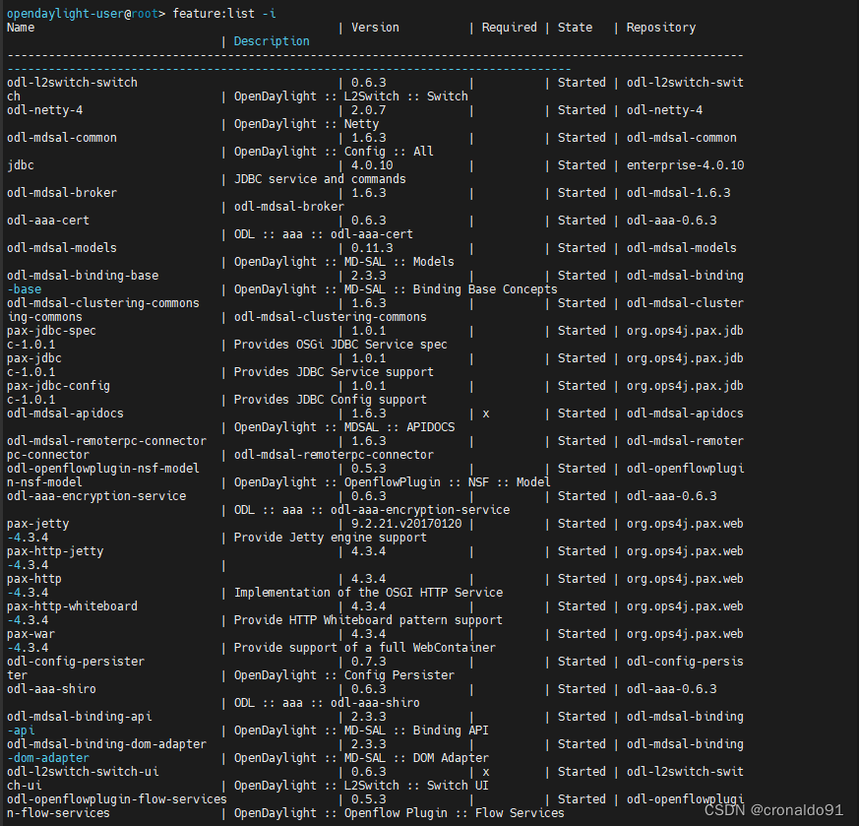Click the 'feature:list -i' command text
Image resolution: width=859 pixels, height=826 pixels.
pos(224,13)
